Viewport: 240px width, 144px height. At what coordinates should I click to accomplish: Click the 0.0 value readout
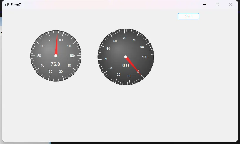126,65
